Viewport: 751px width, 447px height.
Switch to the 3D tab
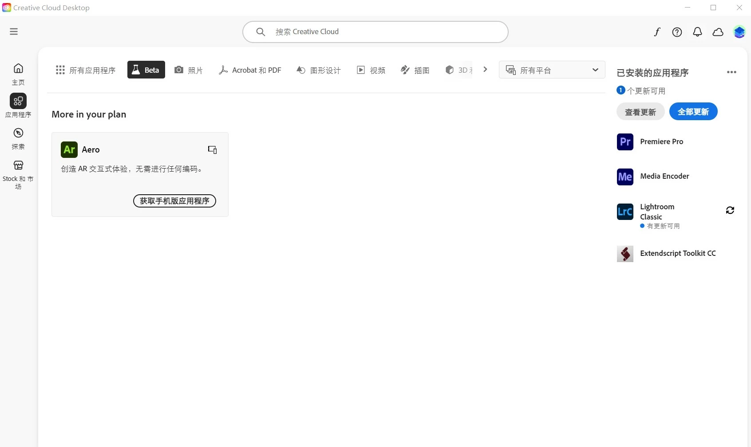(459, 70)
